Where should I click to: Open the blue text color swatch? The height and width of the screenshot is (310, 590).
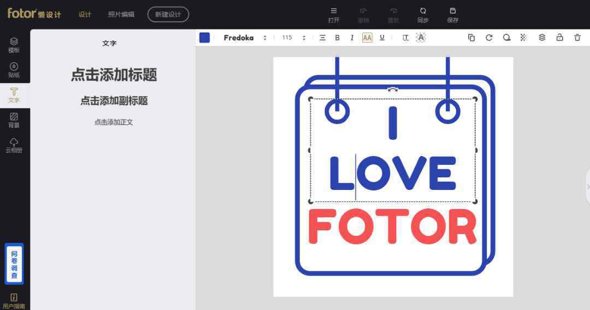(x=204, y=38)
